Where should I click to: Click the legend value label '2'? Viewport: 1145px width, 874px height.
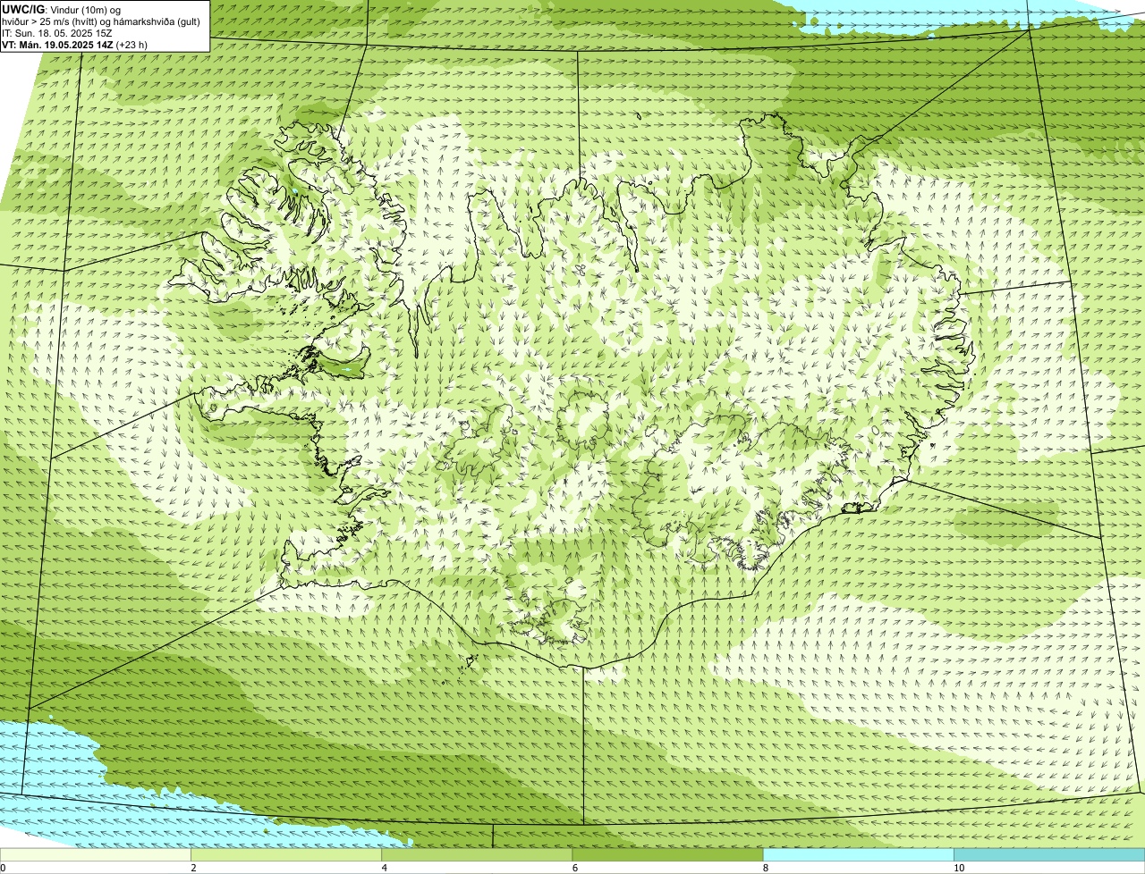[x=193, y=868]
